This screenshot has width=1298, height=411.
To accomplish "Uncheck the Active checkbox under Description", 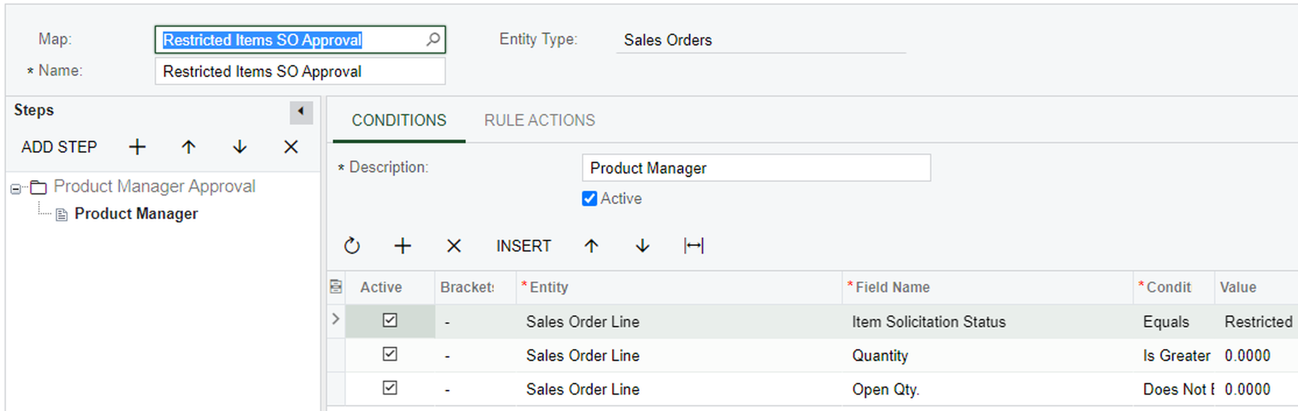I will point(589,198).
